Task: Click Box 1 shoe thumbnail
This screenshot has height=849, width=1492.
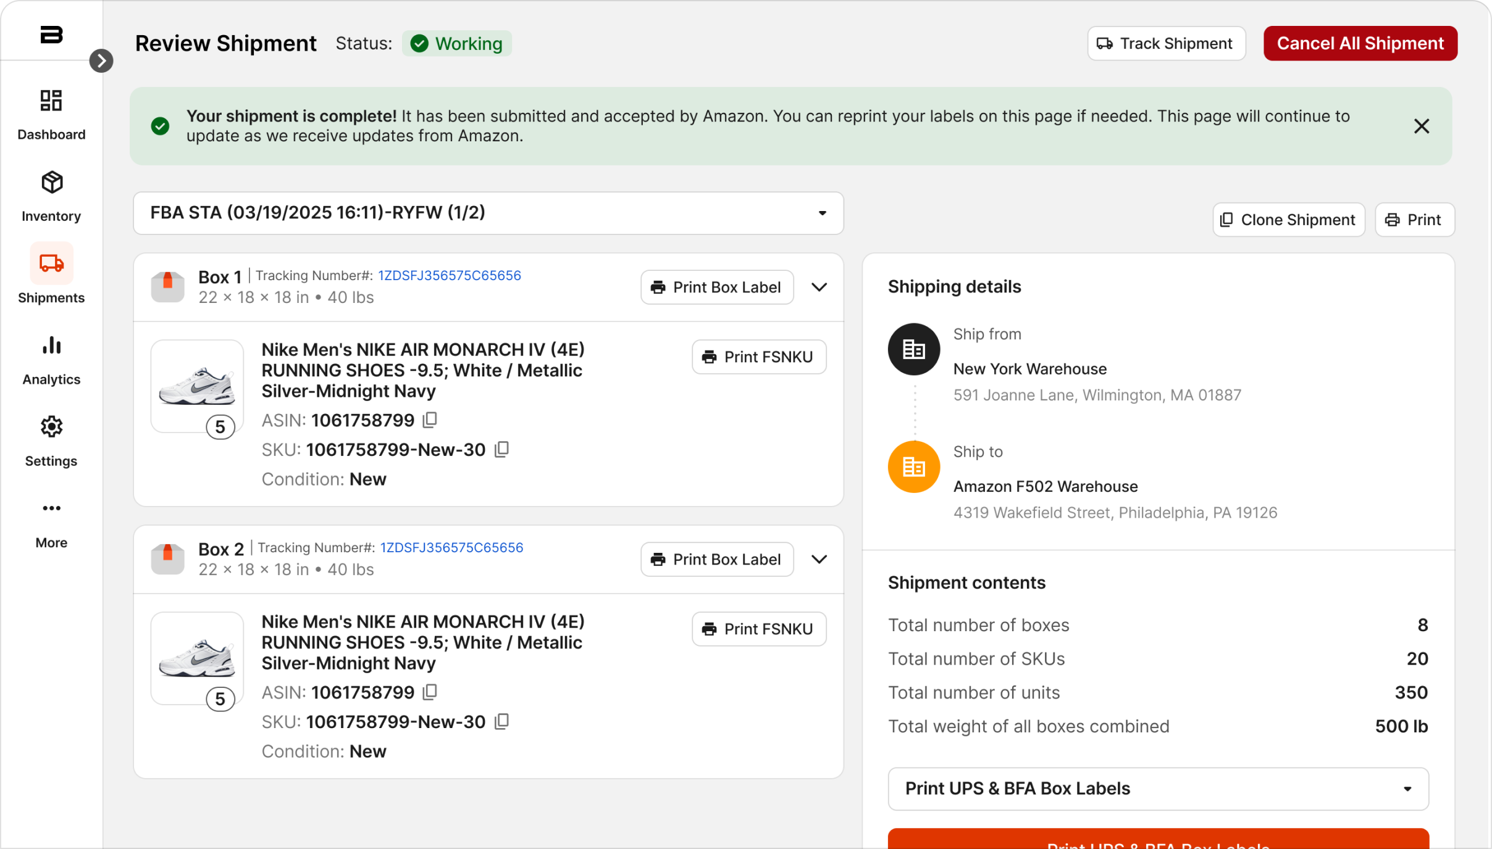Action: [197, 386]
